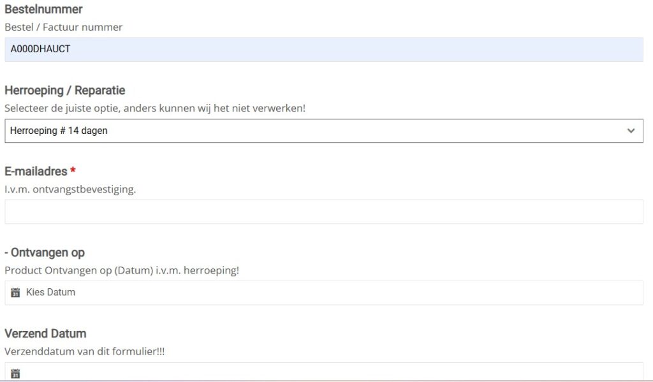Click the '- Ontvangen op' heading label
Screen dimensions: 653x382
coord(45,253)
